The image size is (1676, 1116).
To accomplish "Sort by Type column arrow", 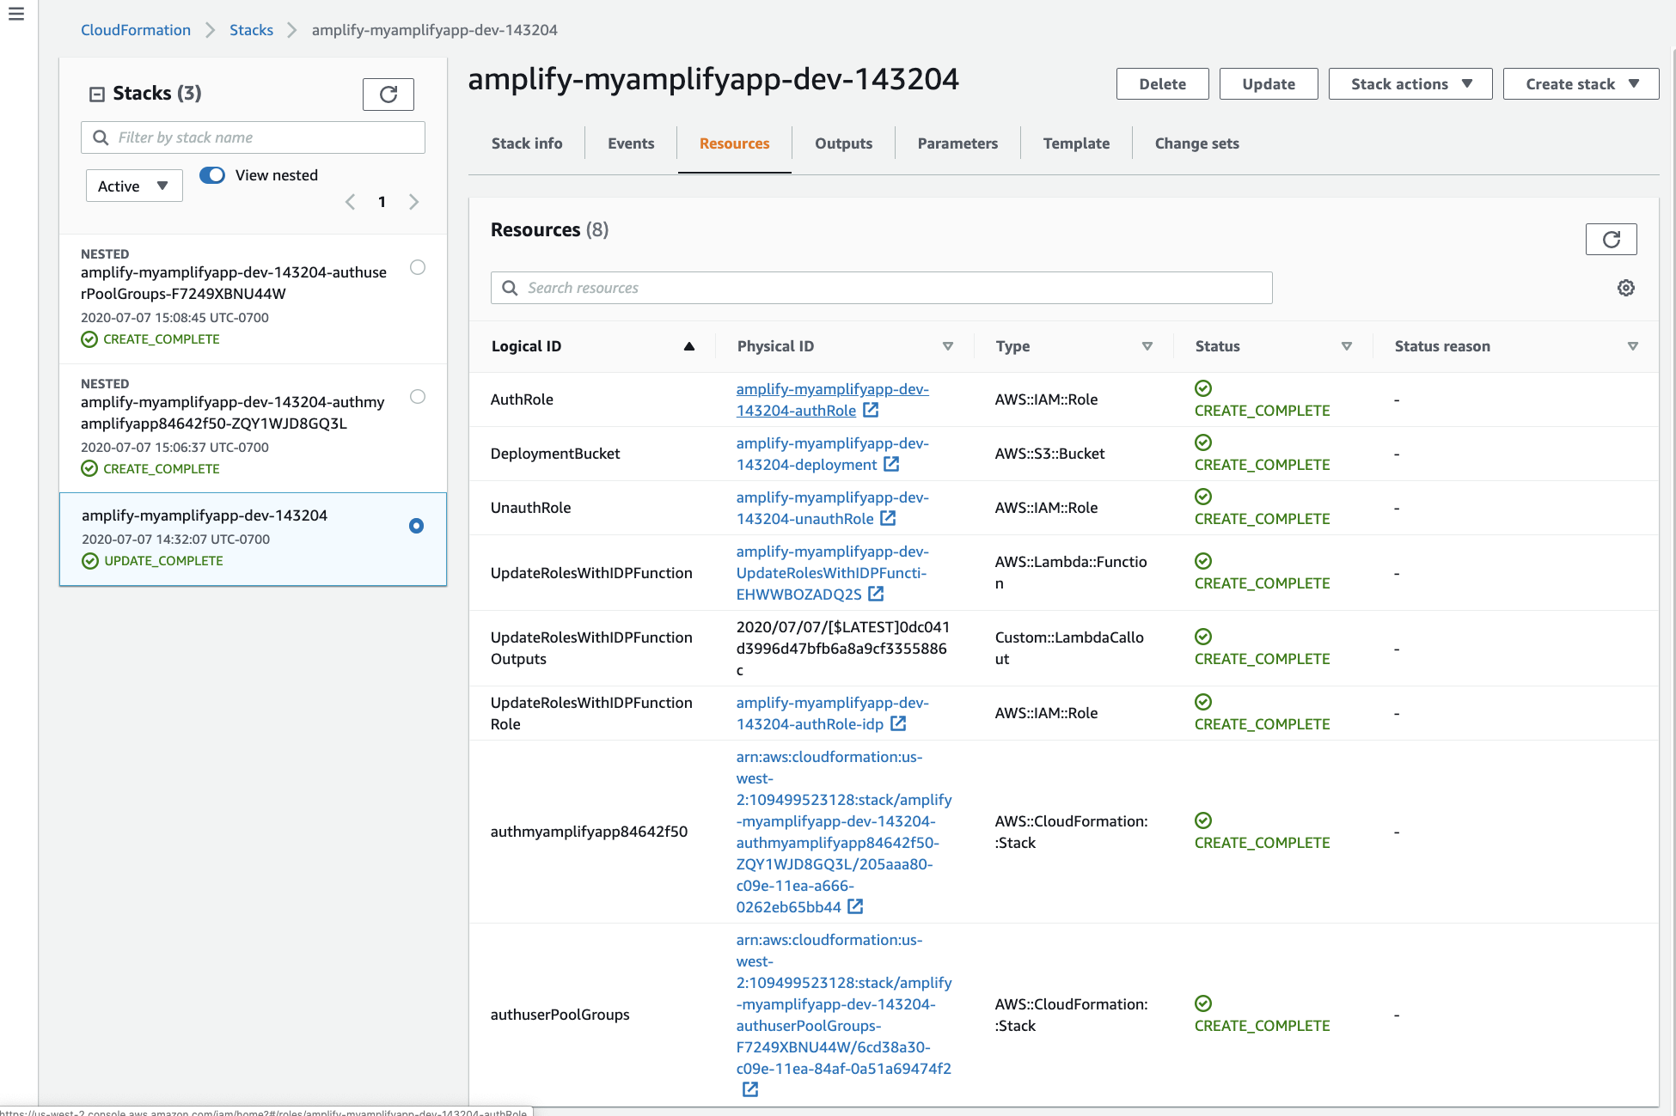I will pyautogui.click(x=1147, y=346).
